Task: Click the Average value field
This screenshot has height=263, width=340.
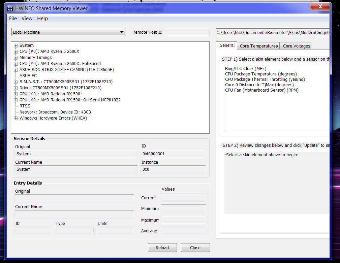Action: tap(183, 231)
